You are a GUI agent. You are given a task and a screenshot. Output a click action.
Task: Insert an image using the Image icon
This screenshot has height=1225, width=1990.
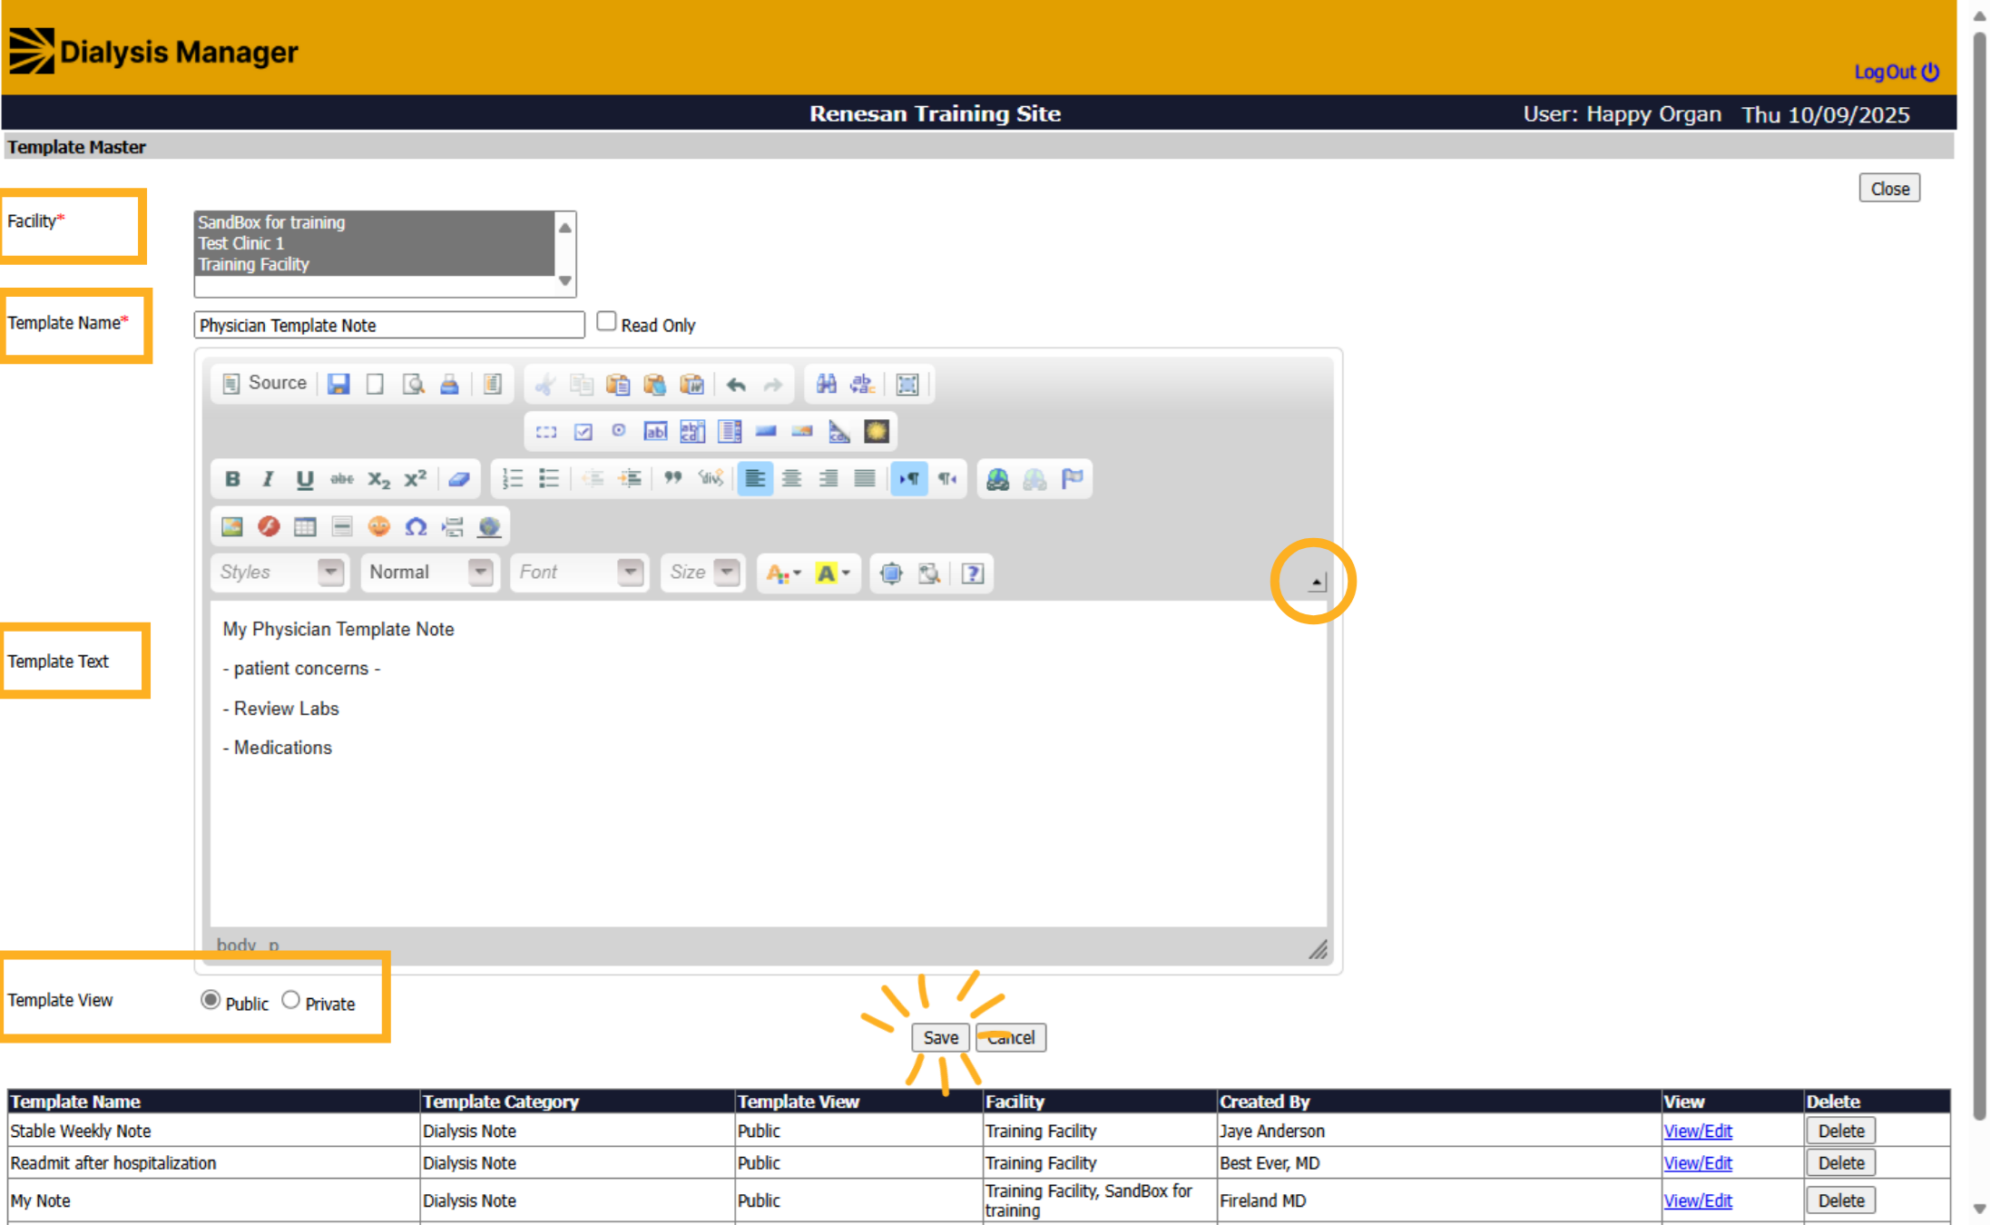tap(232, 527)
